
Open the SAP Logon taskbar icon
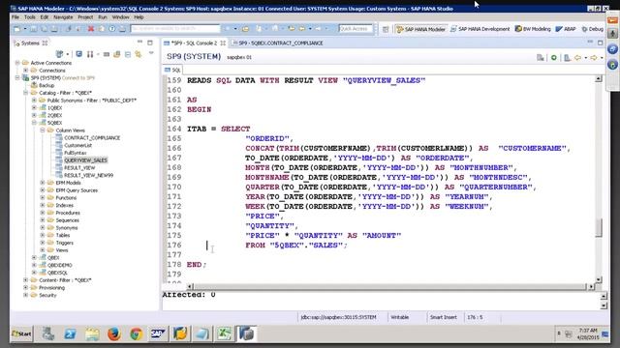pos(158,333)
